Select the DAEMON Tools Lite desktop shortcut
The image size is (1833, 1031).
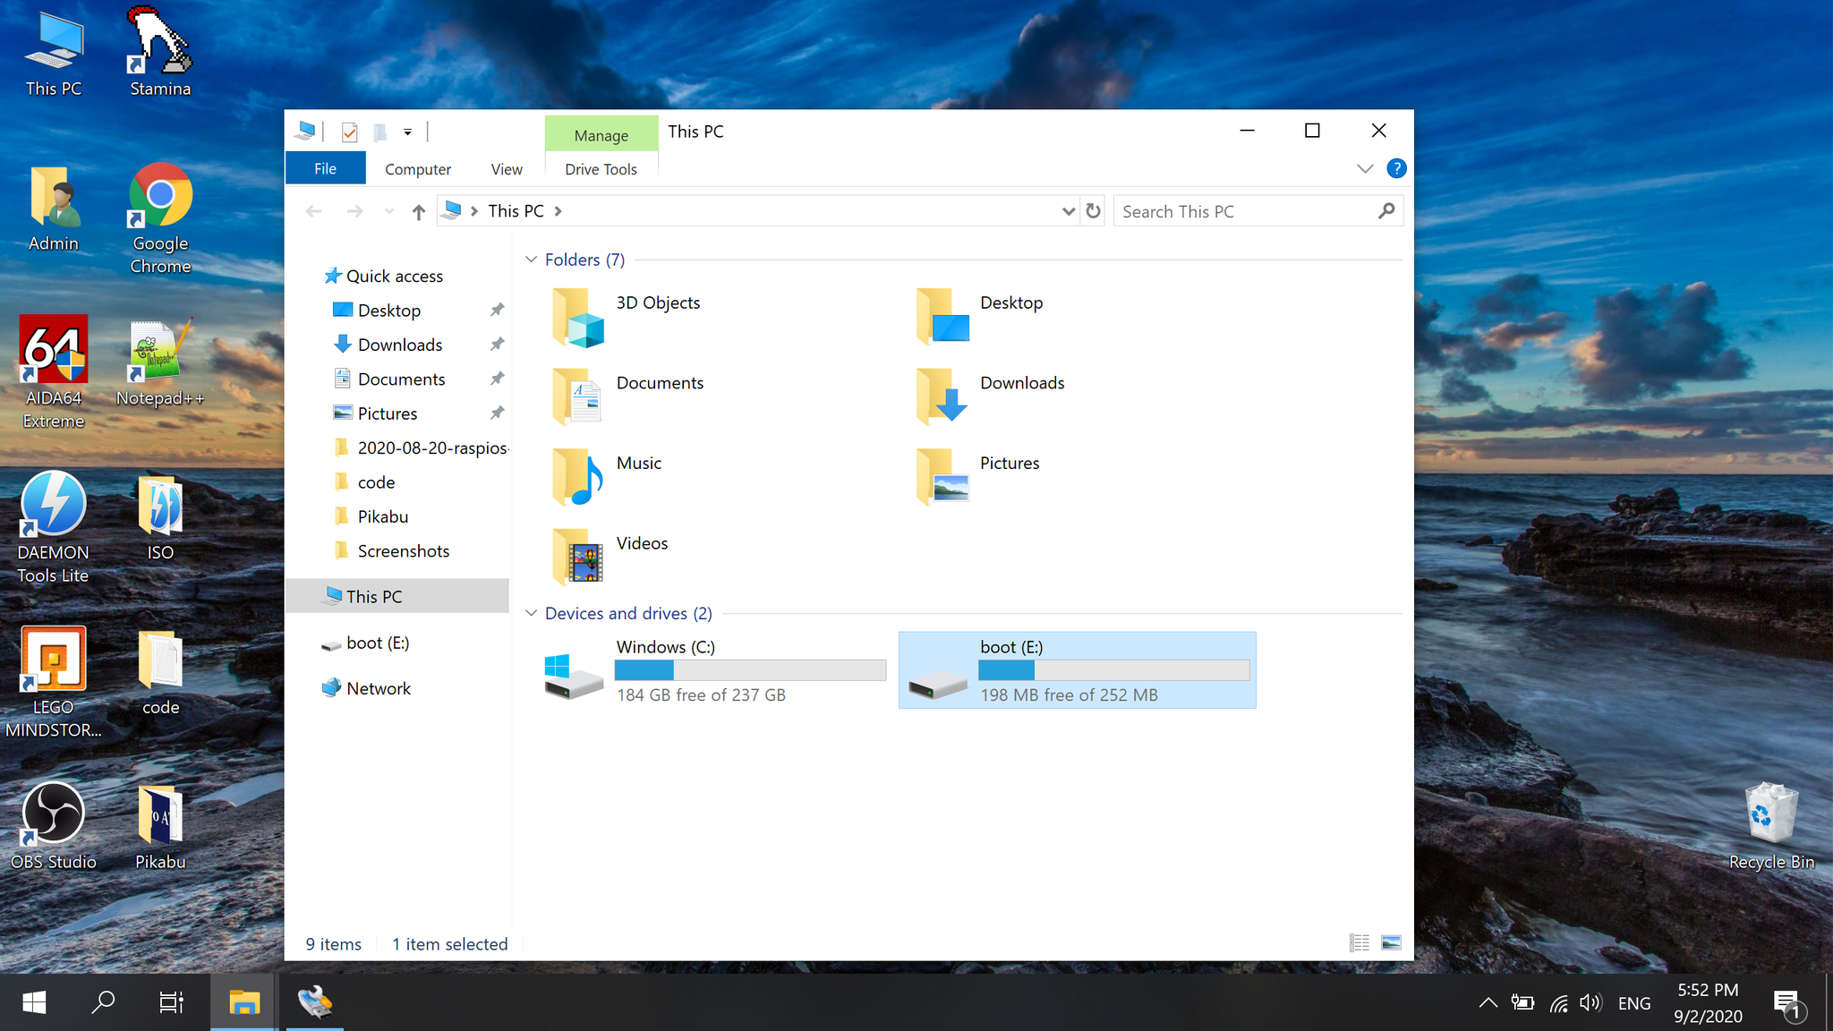tap(54, 527)
